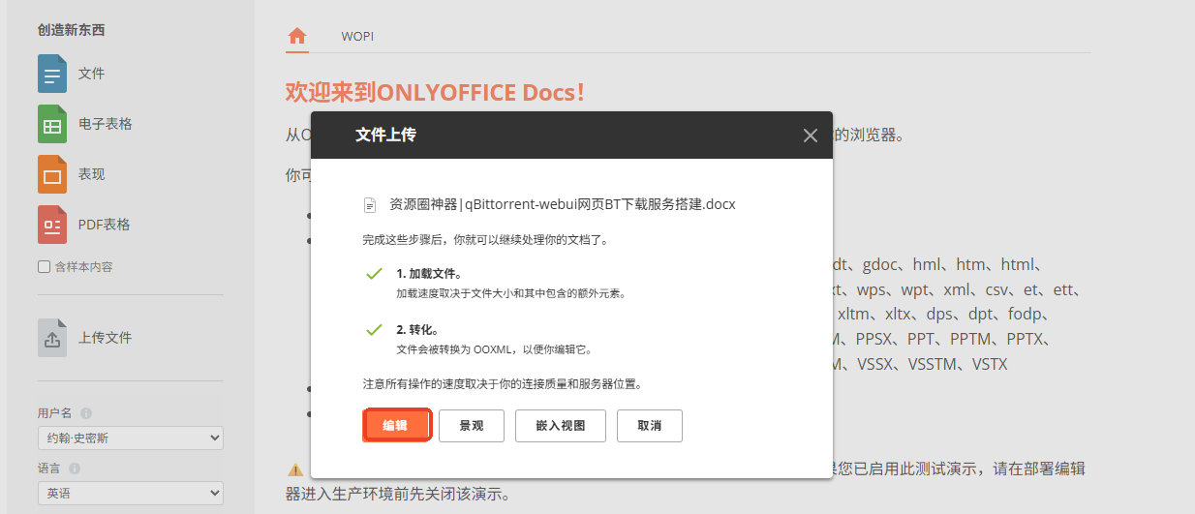Click the 上传文件 upload icon
The height and width of the screenshot is (514, 1195).
52,338
